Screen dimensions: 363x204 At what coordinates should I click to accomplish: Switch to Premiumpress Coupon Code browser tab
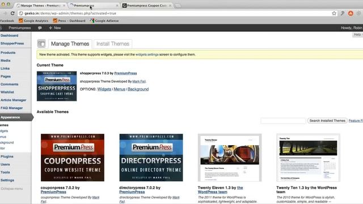[146, 5]
